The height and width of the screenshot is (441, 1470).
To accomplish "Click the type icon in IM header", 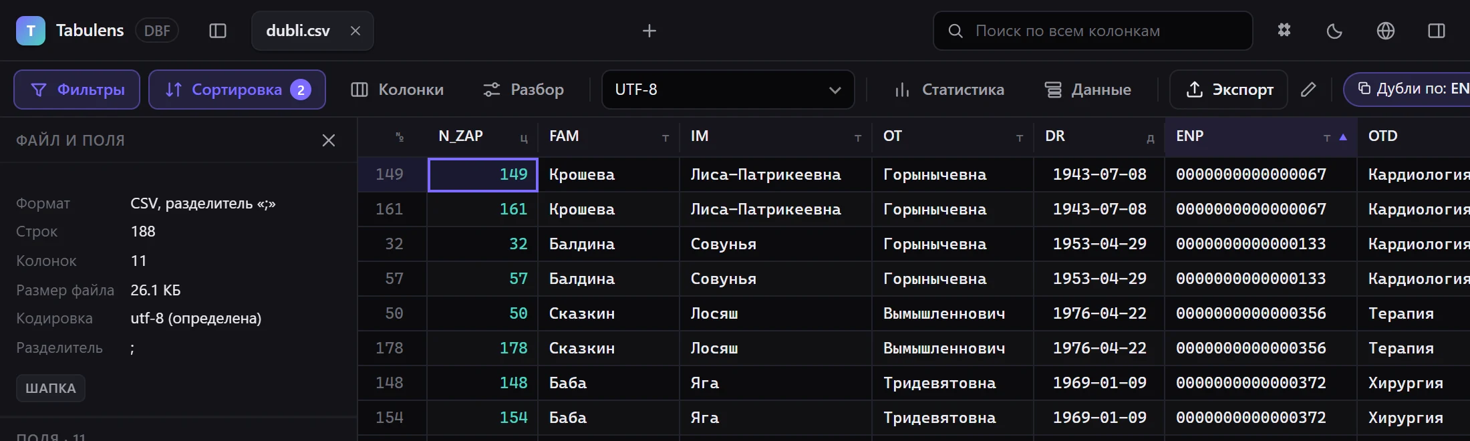I will point(858,138).
